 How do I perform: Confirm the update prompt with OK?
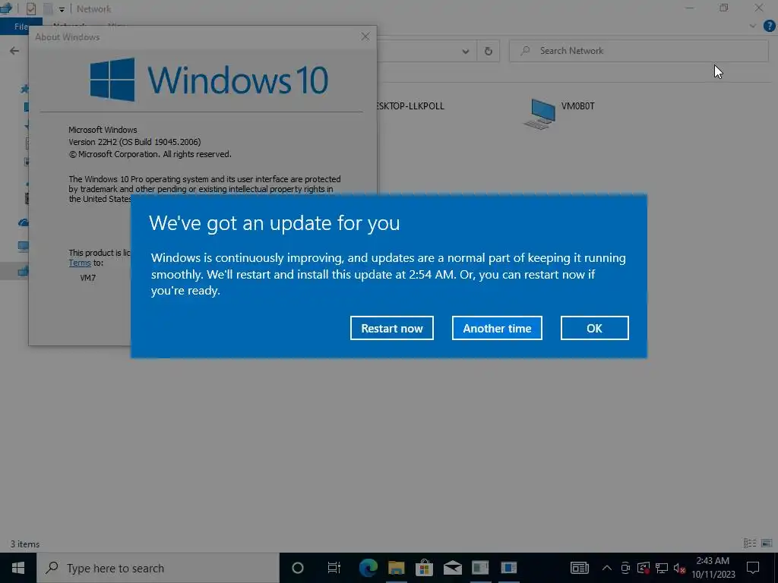(594, 328)
